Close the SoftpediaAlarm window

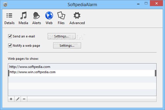(157, 3)
